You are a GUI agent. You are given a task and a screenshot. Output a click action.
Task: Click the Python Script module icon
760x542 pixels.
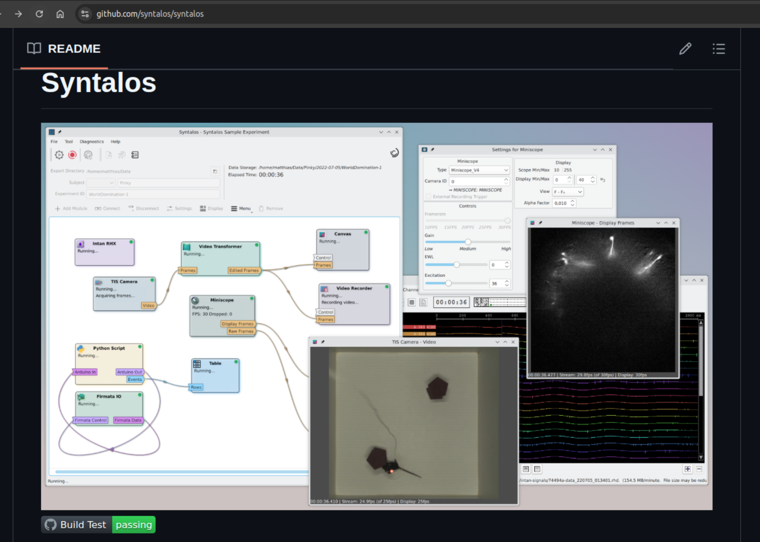[x=81, y=348]
